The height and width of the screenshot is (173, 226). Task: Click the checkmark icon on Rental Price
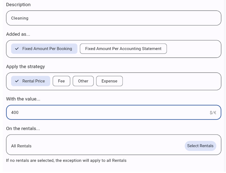(17, 81)
